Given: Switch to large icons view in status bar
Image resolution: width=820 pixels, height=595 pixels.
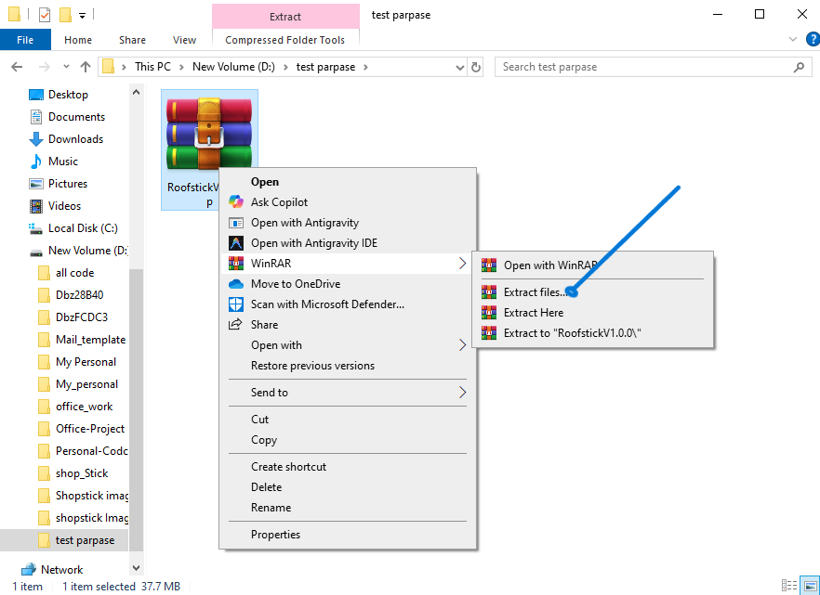Looking at the screenshot, I should pyautogui.click(x=811, y=586).
